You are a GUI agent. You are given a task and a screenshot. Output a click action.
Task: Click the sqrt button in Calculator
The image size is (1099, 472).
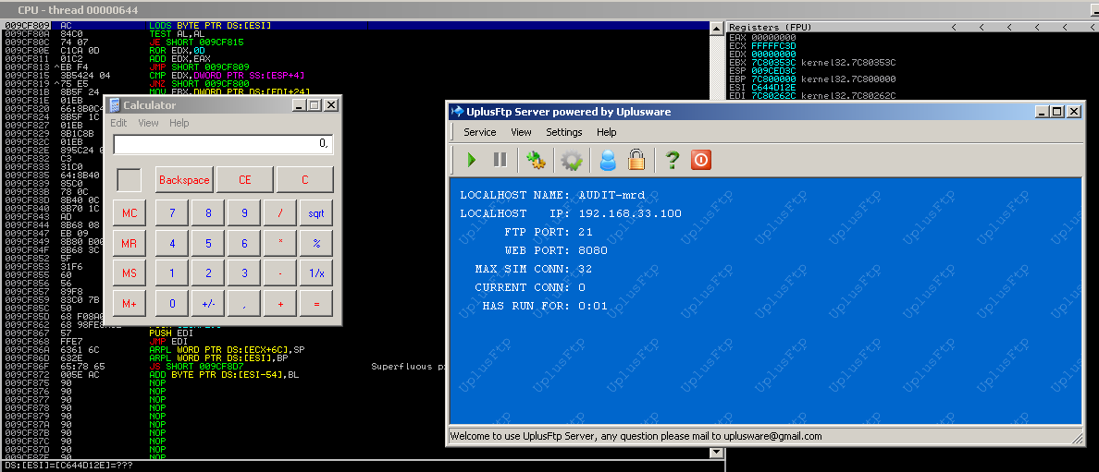coord(316,212)
